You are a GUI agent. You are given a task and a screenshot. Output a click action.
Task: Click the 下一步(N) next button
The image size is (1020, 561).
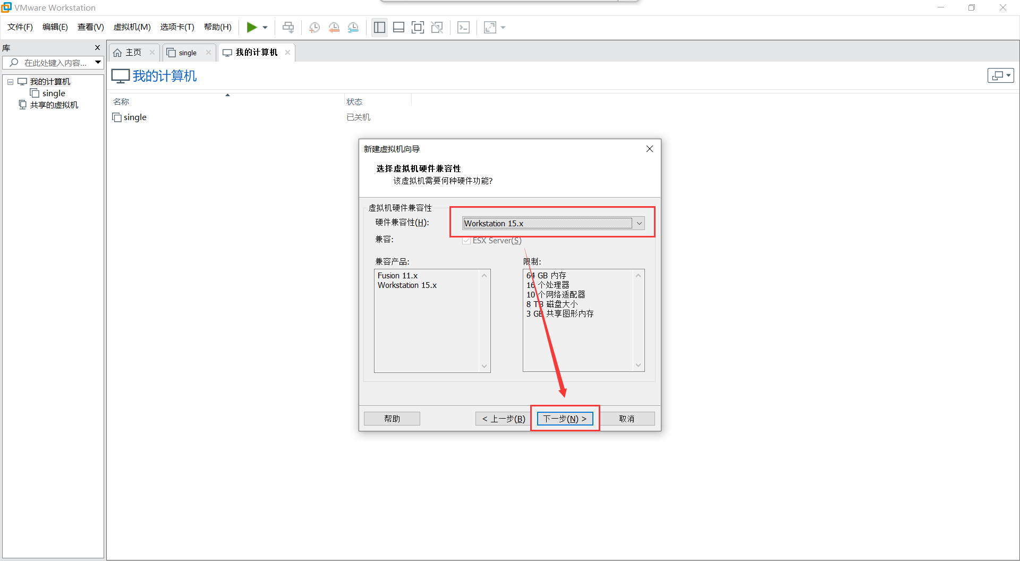(565, 419)
